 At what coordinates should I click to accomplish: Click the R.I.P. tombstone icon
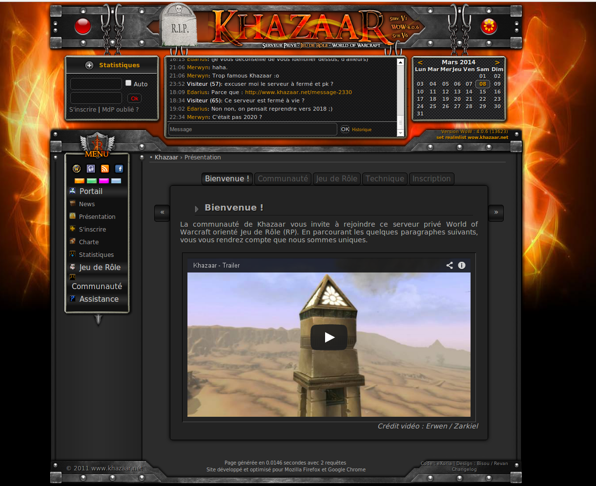point(178,24)
